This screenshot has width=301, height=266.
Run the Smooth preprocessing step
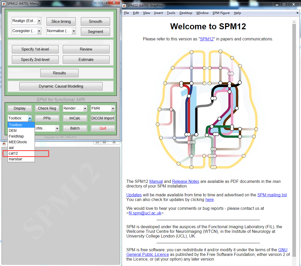point(95,21)
